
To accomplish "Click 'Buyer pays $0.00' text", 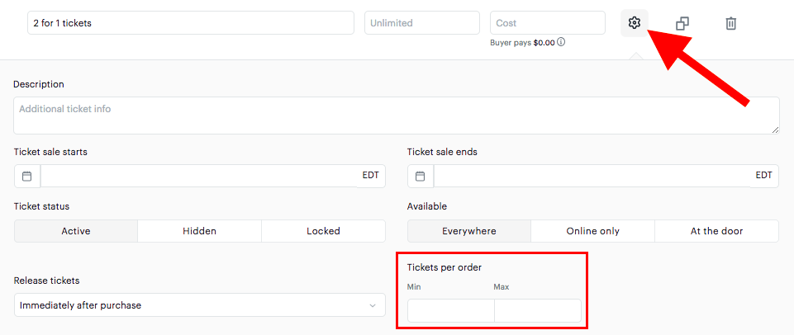I will [522, 43].
